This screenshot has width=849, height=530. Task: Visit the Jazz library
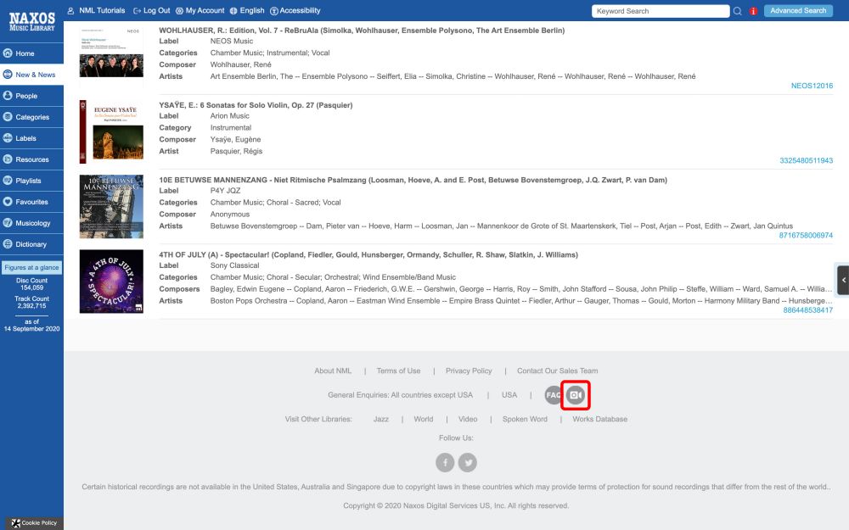[381, 419]
